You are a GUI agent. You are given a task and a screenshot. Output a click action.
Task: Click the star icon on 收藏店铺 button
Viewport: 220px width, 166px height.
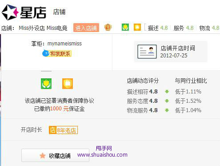point(43,156)
